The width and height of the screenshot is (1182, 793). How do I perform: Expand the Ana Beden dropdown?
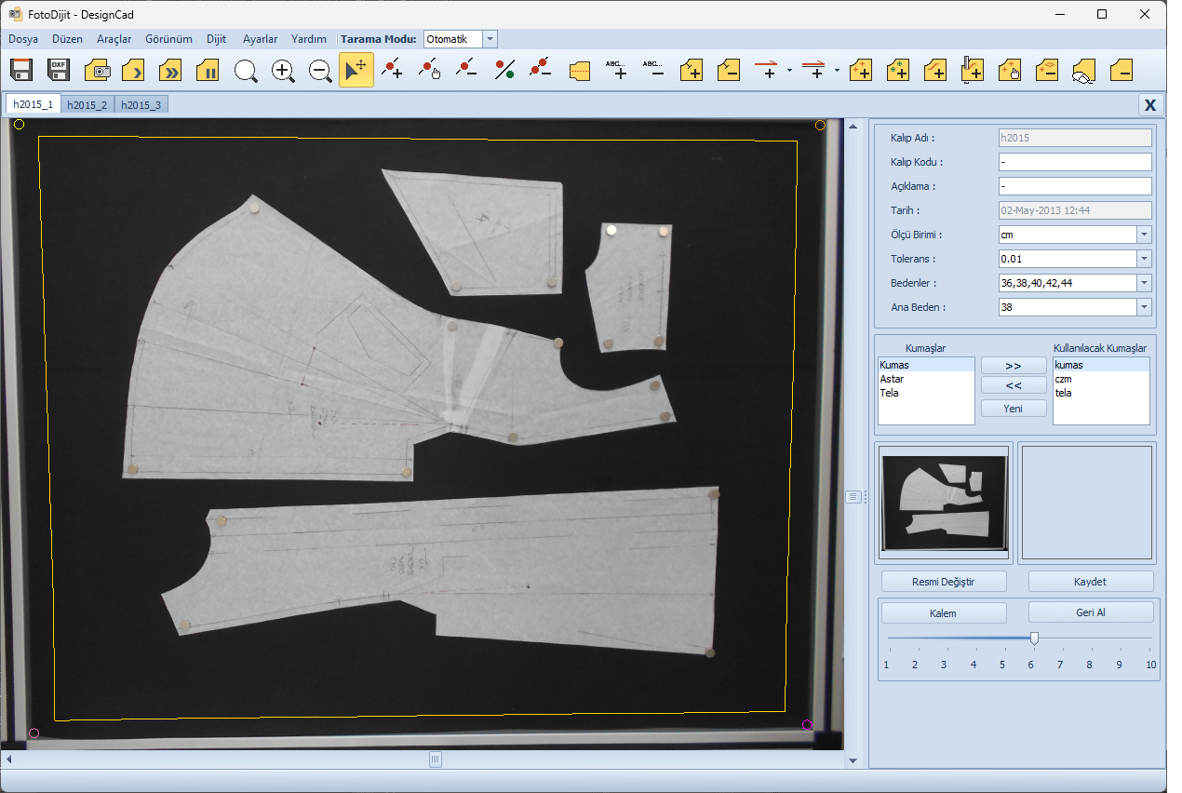tap(1144, 307)
